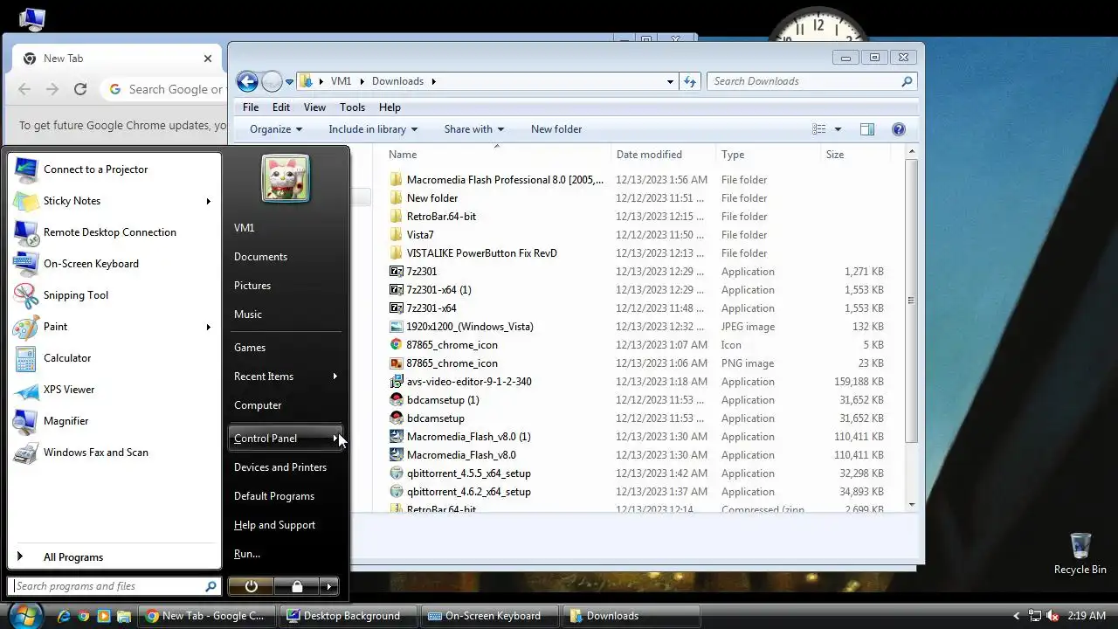
Task: Open the Recycle Bin on the desktop
Action: pyautogui.click(x=1080, y=553)
